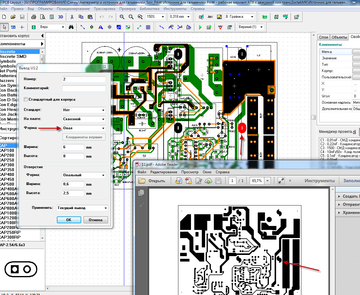Click the Print icon in PCB Layout toolbar
This screenshot has height=295, width=360.
(x=33, y=17)
